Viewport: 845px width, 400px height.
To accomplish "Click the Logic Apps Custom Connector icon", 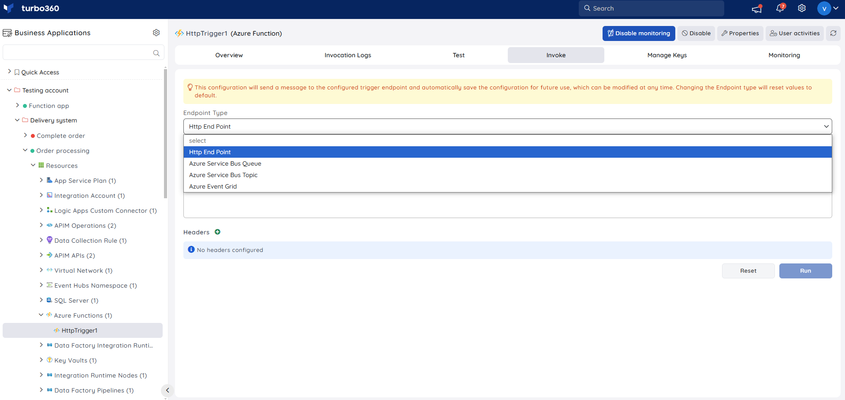I will (x=49, y=210).
